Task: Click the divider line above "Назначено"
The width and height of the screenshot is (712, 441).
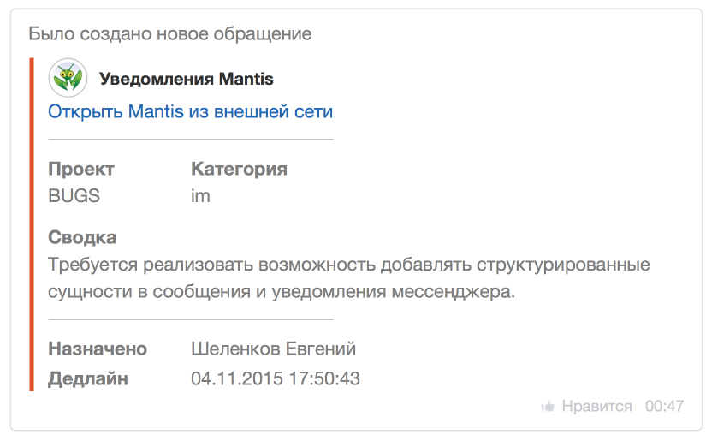Action: point(190,319)
